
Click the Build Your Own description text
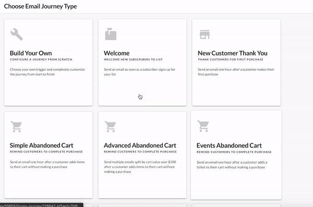pos(47,72)
